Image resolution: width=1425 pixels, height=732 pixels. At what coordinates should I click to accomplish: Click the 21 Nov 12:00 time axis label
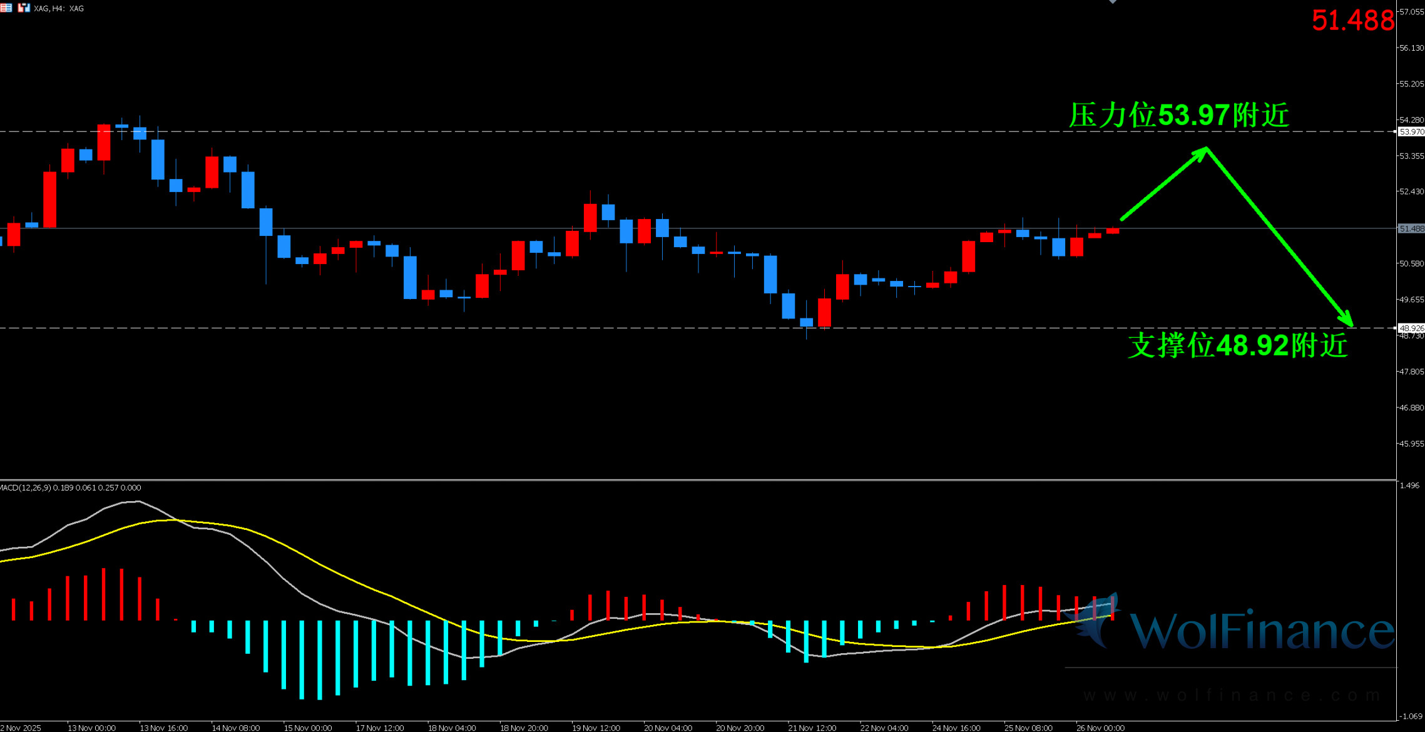pyautogui.click(x=812, y=728)
